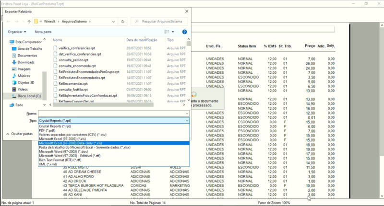Click the file list horizontal scrollbar
Image resolution: width=384 pixels, height=206 pixels.
click(103, 105)
